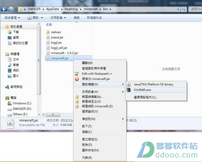Open the recent locations dropdown arrow
The image size is (202, 162).
click(x=16, y=10)
